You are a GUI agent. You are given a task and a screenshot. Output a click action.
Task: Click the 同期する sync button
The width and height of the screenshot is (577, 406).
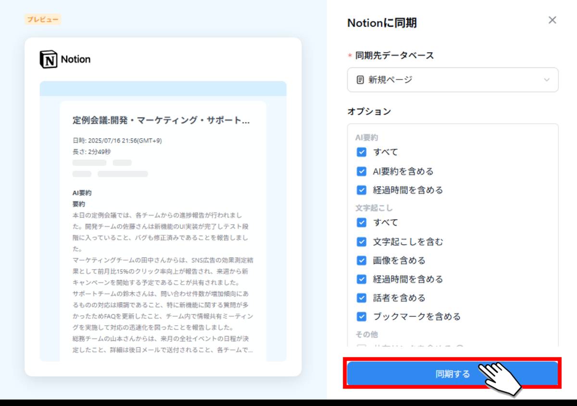coord(452,373)
